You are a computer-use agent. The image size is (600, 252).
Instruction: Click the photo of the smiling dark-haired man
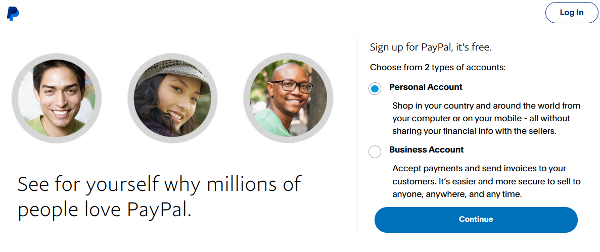coord(57,97)
